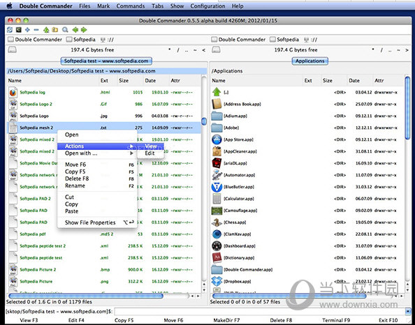
Task: Select the Applications tab in right panel
Action: [310, 61]
